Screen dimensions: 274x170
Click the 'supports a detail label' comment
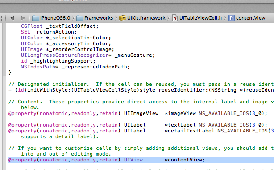click(60, 137)
